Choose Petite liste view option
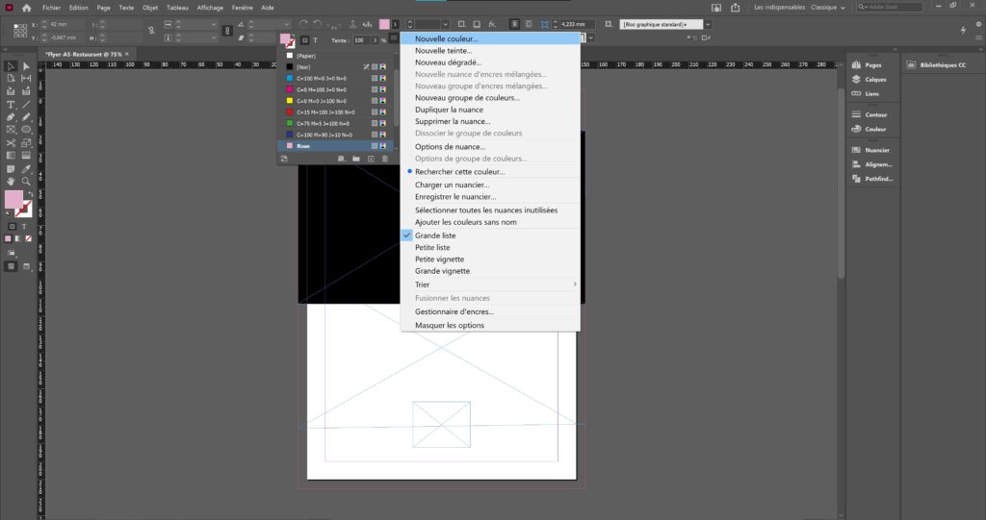 coord(432,247)
